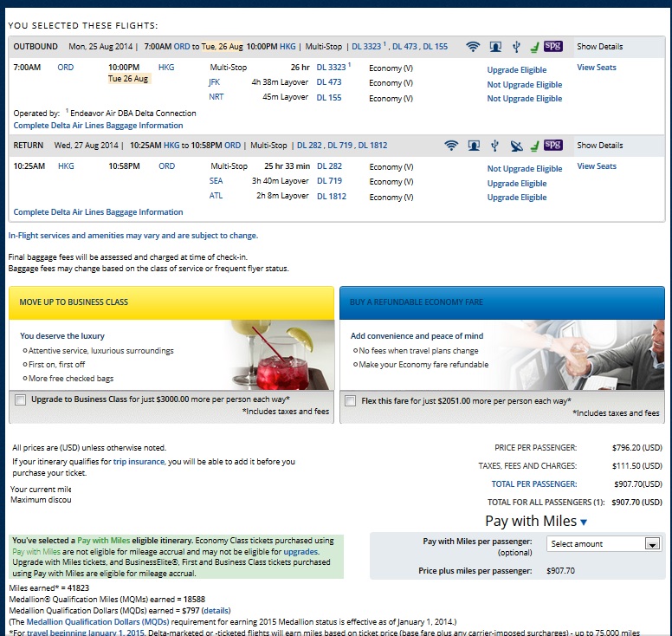Open View Seats for return flight
This screenshot has width=672, height=636.
597,166
